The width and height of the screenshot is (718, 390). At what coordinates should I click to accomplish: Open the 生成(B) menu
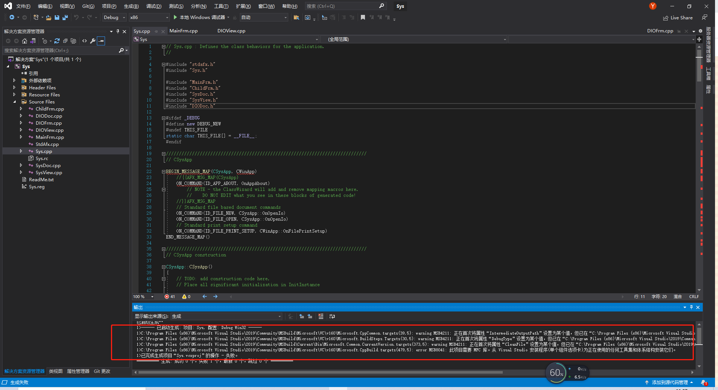click(131, 6)
